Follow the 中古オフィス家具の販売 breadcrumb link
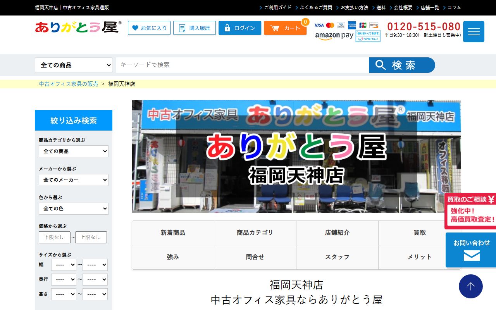496x310 pixels. point(69,84)
